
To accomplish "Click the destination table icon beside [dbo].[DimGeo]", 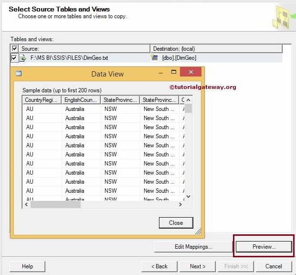I will point(155,57).
